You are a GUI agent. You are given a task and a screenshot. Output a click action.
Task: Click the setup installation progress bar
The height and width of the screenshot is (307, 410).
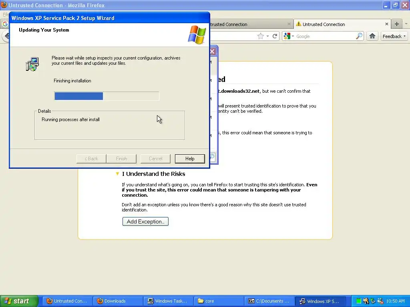point(107,96)
